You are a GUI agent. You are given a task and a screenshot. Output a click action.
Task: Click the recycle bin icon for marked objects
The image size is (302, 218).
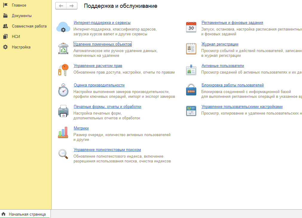point(63,48)
